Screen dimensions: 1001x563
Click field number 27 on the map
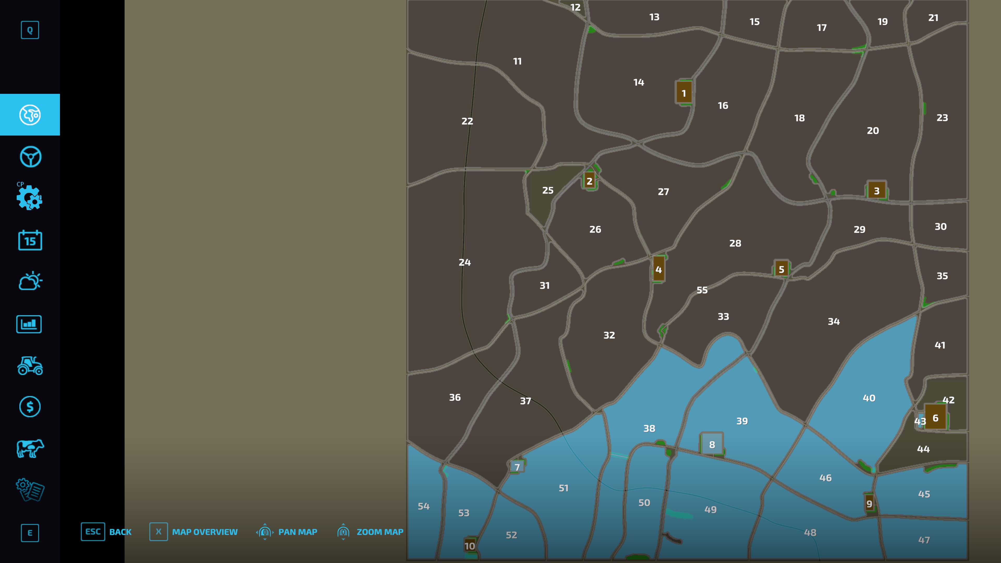(x=663, y=192)
